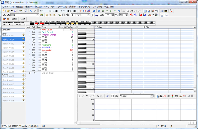Click the Start marker button
The width and height of the screenshot is (198, 129).
tap(23, 19)
